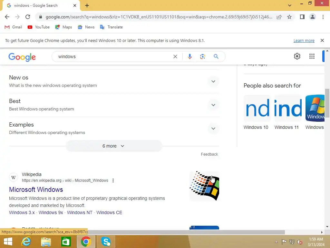Go back using the browser back arrow
Image resolution: width=330 pixels, height=248 pixels.
coord(7,17)
